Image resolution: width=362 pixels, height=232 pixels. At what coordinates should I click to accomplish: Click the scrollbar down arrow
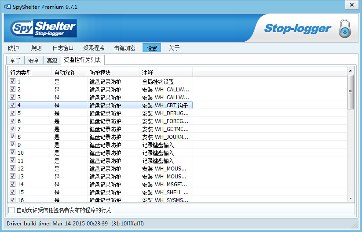pos(351,199)
